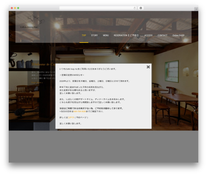Screen dimensions: 207x175
Task: Click the browser download/extension icon
Action: point(141,8)
